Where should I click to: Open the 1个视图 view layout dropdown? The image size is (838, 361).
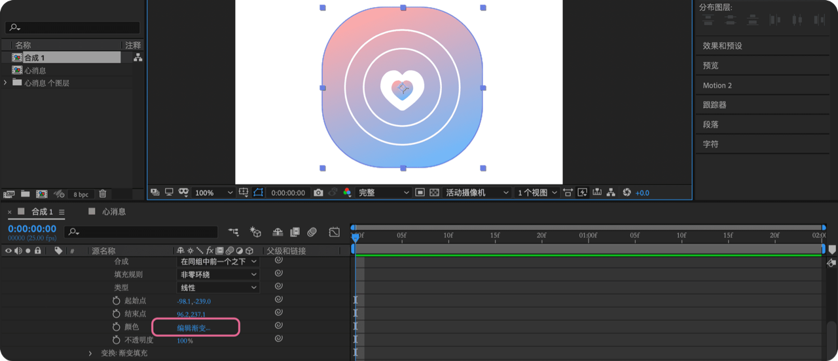(537, 193)
